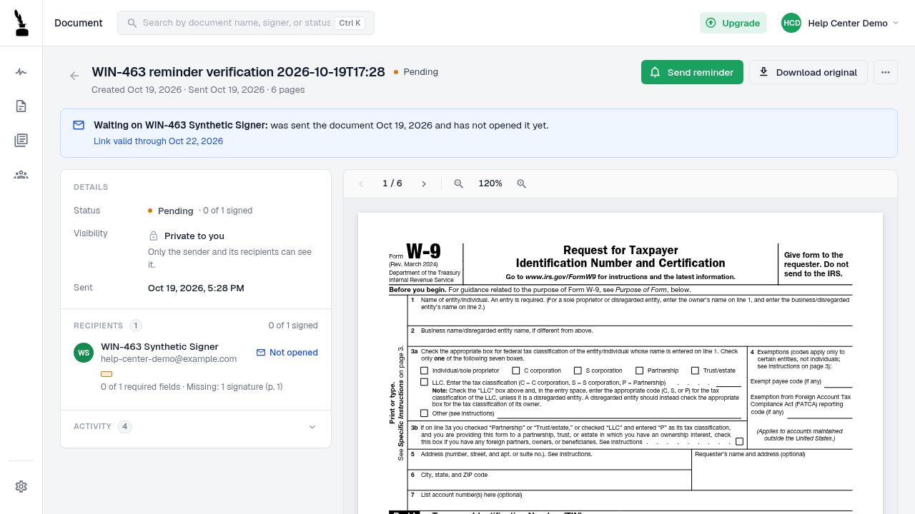Open the people group icon in sidebar
The height and width of the screenshot is (514, 915).
21,174
